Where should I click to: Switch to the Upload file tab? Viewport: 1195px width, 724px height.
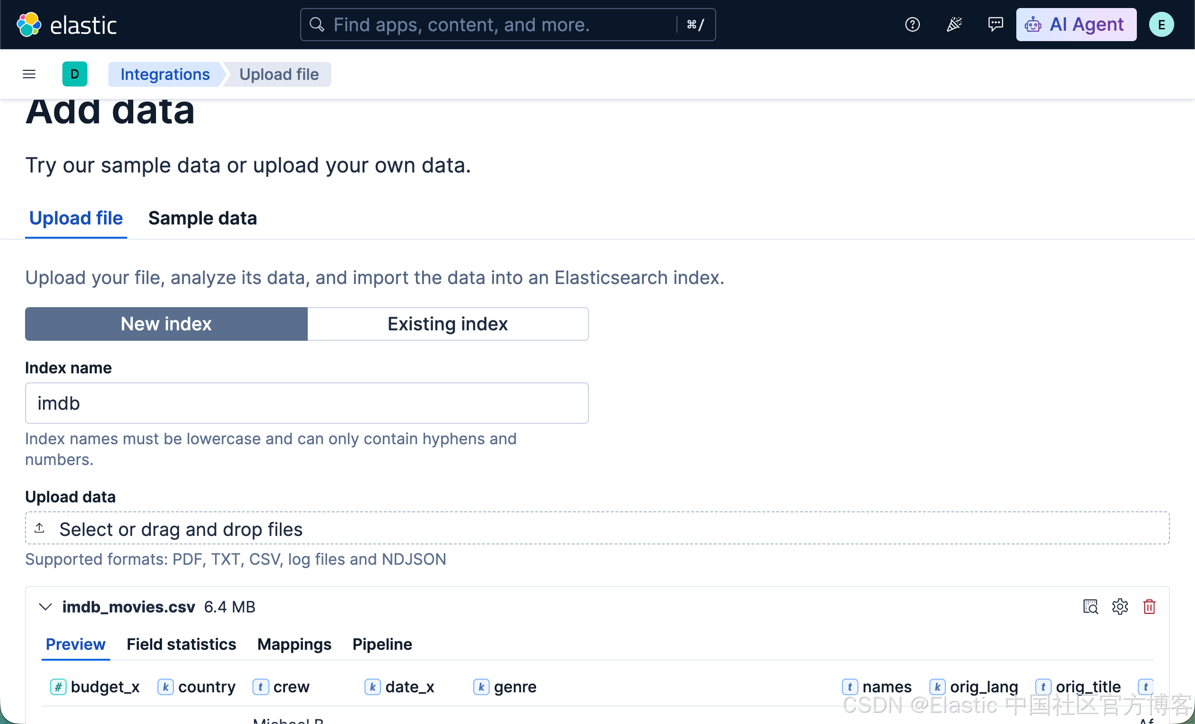click(x=76, y=218)
